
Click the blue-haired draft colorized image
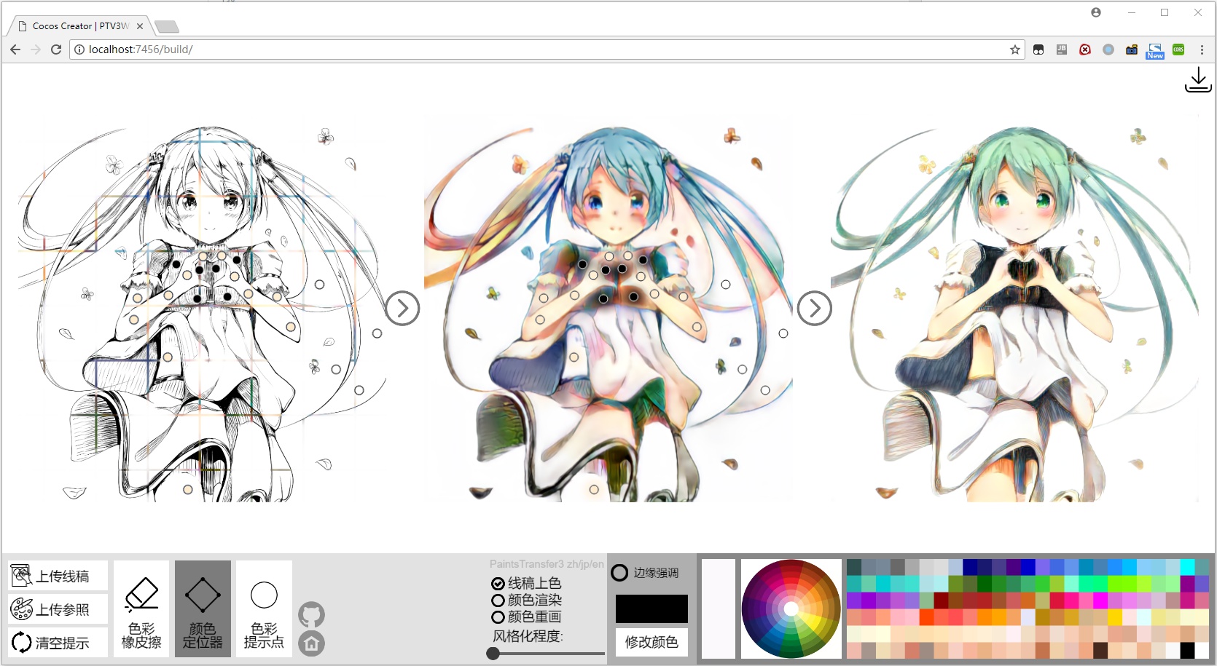click(608, 313)
